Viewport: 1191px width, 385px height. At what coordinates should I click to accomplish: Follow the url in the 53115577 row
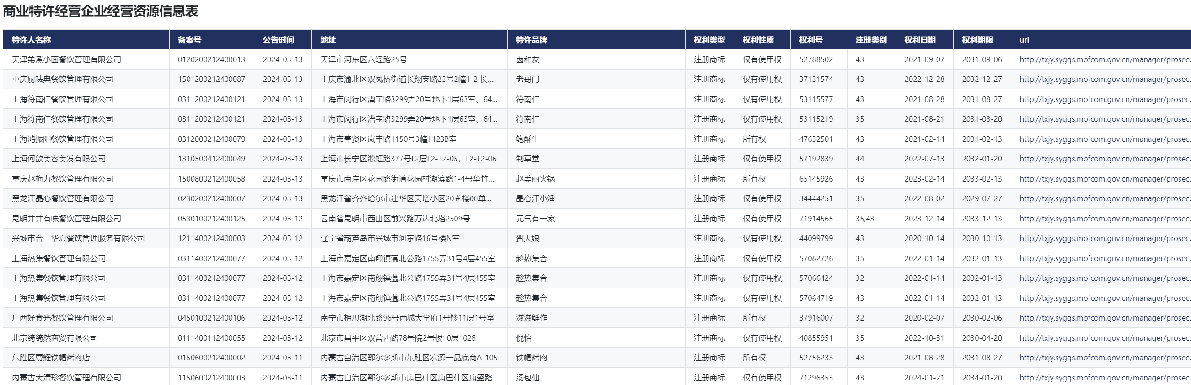click(1105, 99)
